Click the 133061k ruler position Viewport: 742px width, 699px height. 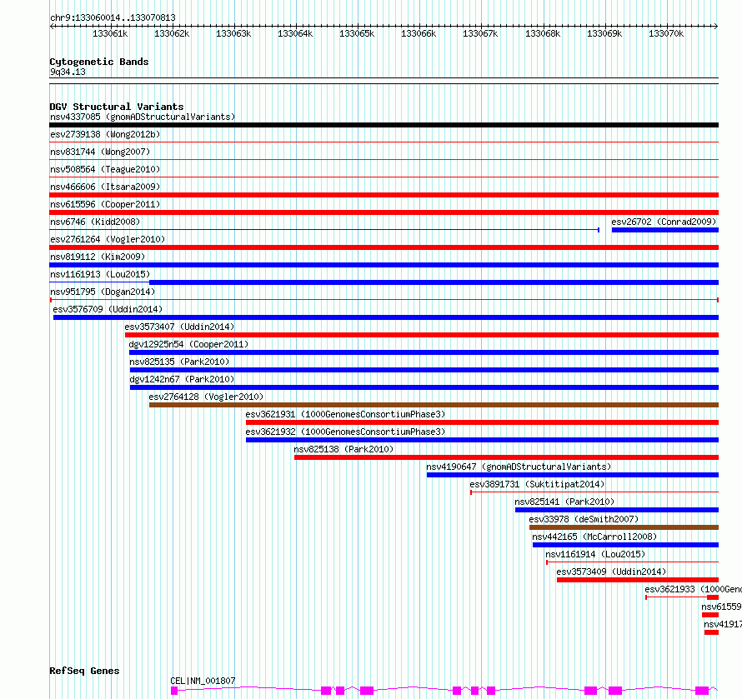point(110,33)
